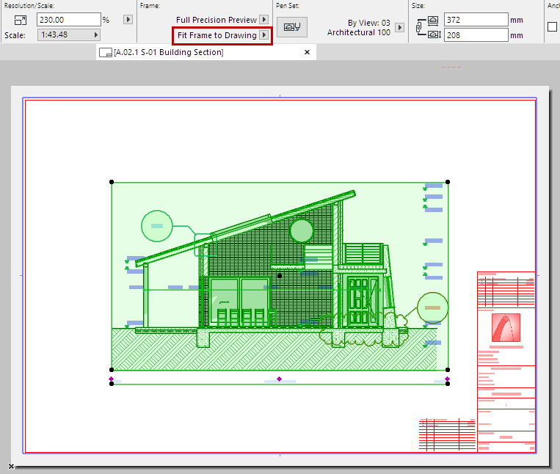Click the Pen Set icon button
This screenshot has width=560, height=474.
click(x=292, y=27)
